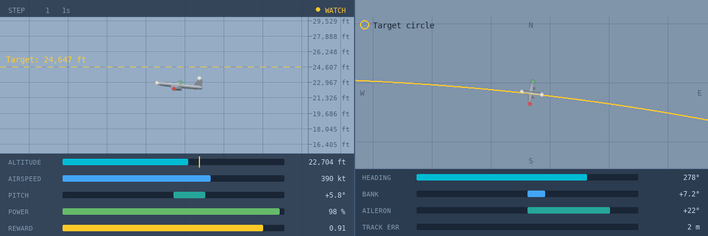Click the AILERON indicator bar
The height and width of the screenshot is (236, 708).
pos(527,210)
